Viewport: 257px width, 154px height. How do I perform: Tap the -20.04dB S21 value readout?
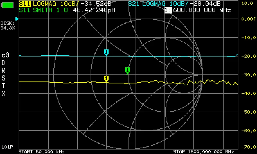point(205,4)
